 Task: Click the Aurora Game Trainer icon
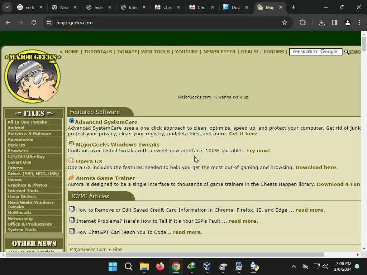71,177
